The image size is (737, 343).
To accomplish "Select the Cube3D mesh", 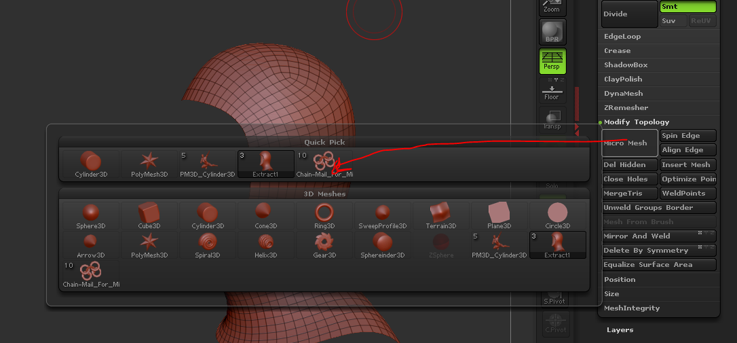I will coord(149,216).
